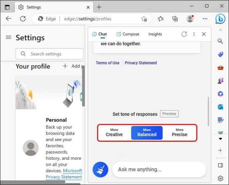Screen dimensions: 229x185
Task: Expand the sidebar down arrow for more apps
Action: (x=220, y=139)
